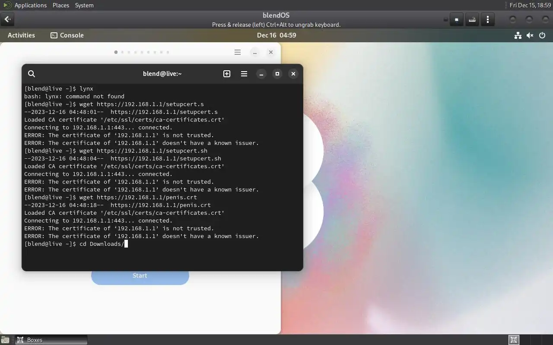Click the '--2023-12-16 04:48:01--' timestamp line

pyautogui.click(x=121, y=112)
